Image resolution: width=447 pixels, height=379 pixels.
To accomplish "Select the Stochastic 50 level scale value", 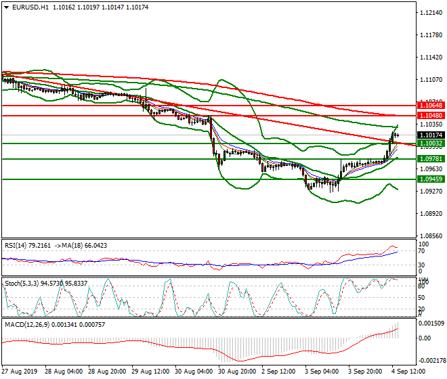I will [421, 298].
